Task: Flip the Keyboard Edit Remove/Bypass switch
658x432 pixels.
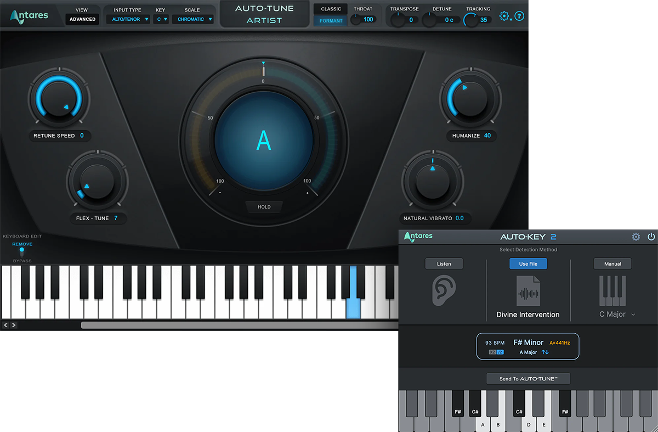Action: (22, 252)
